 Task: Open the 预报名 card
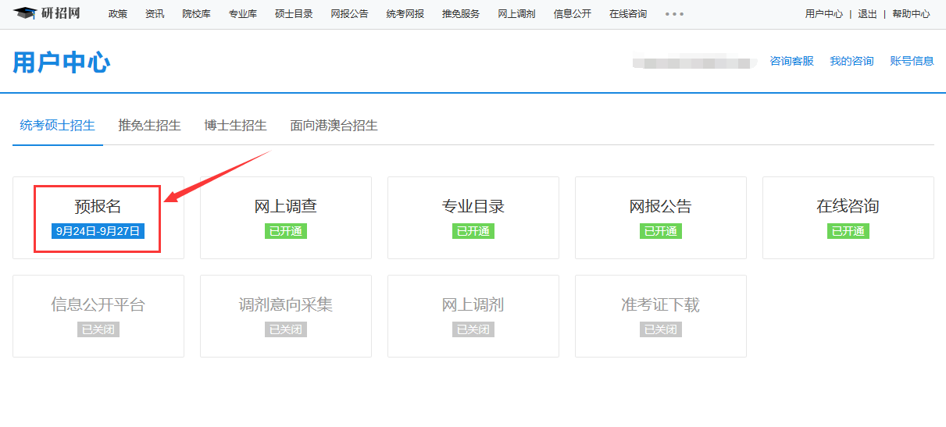coord(98,217)
